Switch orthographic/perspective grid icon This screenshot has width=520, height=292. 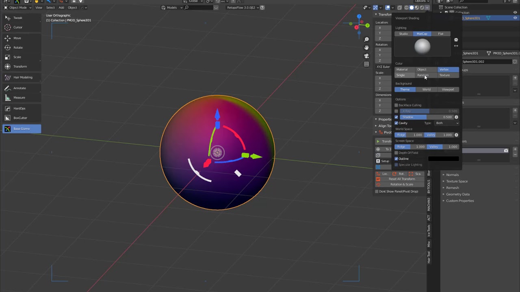pyautogui.click(x=366, y=64)
